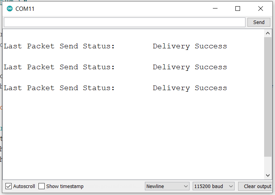Click the COM11 window title text

[25, 9]
